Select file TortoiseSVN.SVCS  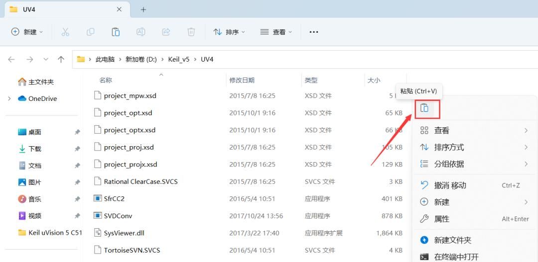coord(132,250)
